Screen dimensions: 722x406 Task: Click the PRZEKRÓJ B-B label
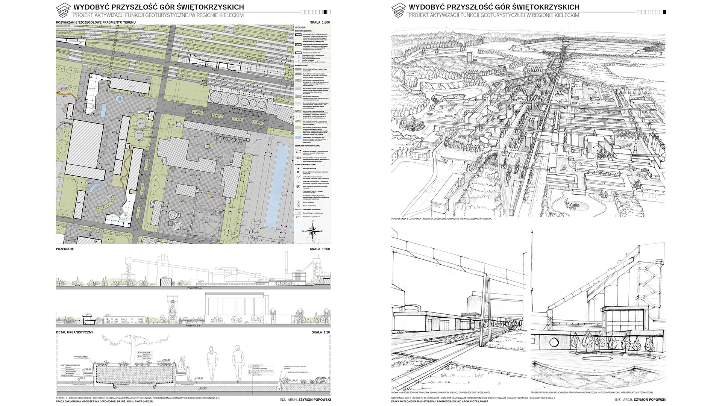(x=193, y=326)
